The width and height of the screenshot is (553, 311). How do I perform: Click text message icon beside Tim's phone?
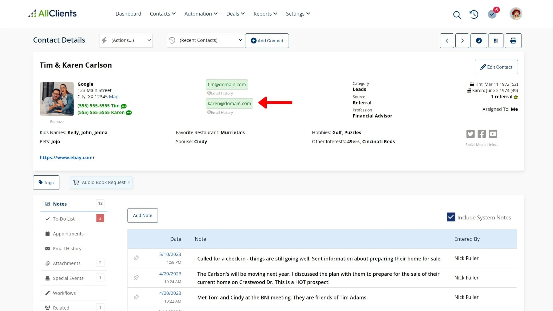(x=124, y=106)
